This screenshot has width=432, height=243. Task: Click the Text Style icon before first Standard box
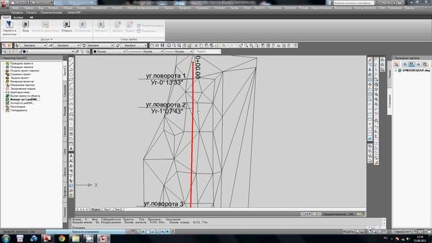(x=17, y=45)
